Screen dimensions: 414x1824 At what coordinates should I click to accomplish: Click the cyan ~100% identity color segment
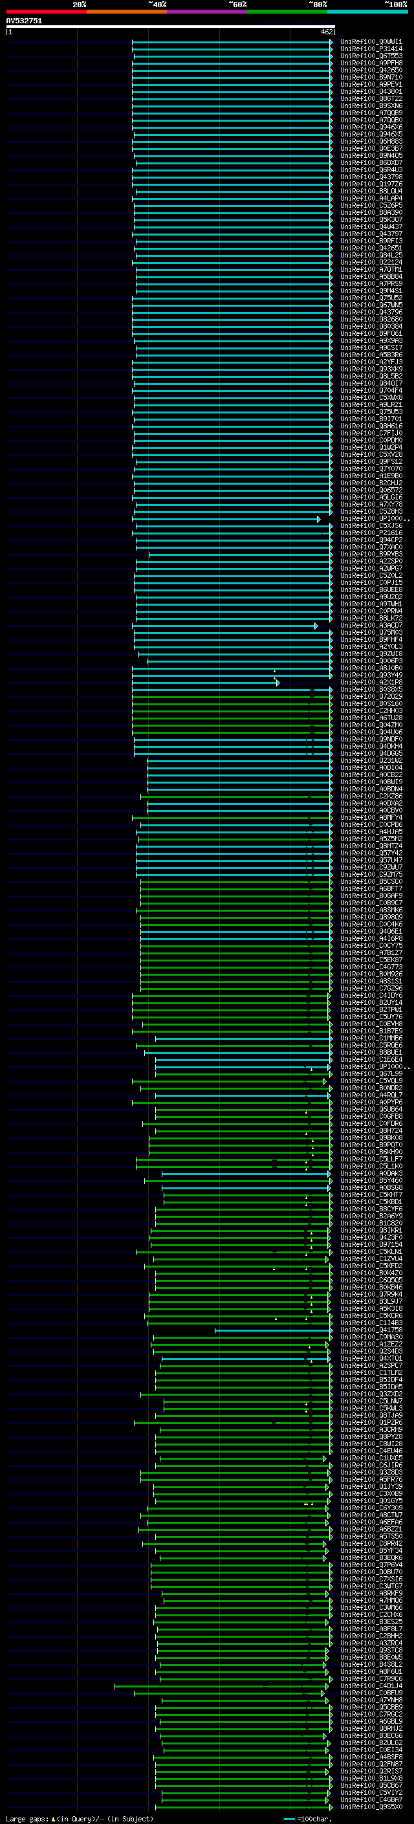(367, 12)
